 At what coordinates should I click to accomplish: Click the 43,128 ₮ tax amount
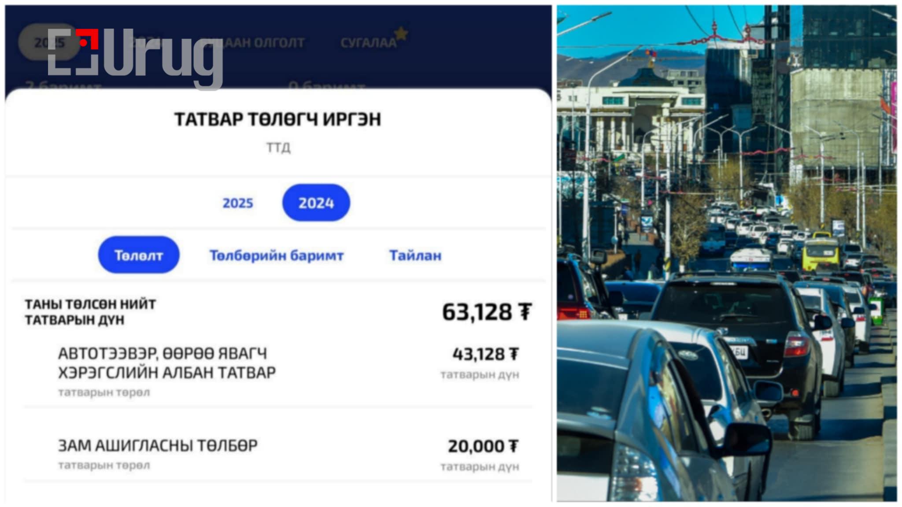click(x=486, y=354)
